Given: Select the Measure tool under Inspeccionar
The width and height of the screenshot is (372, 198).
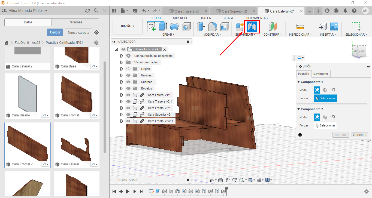Looking at the screenshot, I should 300,27.
